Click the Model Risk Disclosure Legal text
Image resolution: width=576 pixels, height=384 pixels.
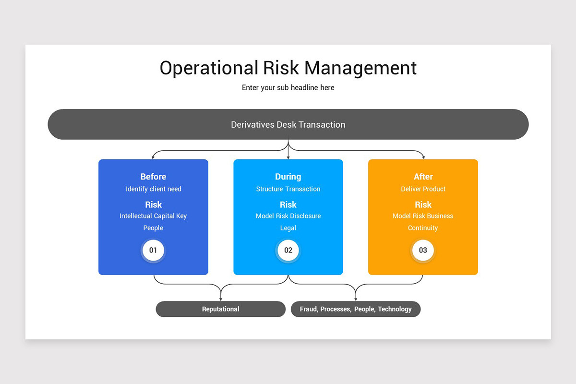pos(288,222)
